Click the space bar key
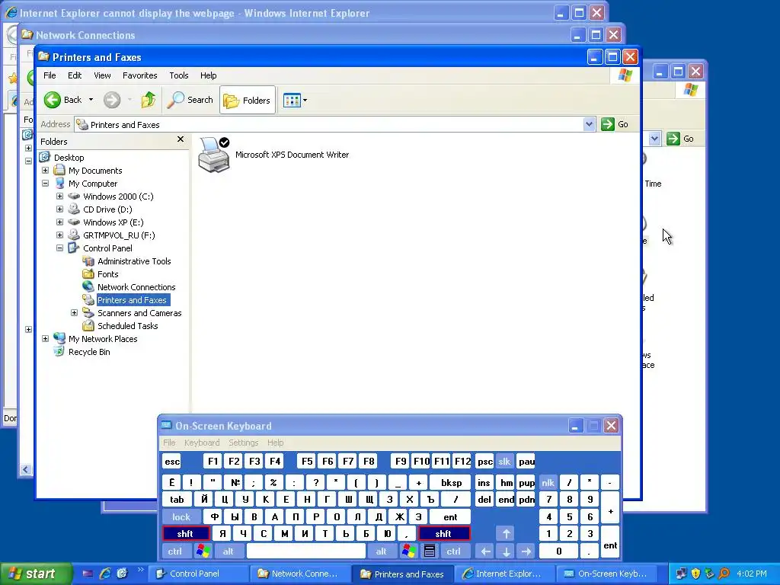780x585 pixels. (x=306, y=551)
